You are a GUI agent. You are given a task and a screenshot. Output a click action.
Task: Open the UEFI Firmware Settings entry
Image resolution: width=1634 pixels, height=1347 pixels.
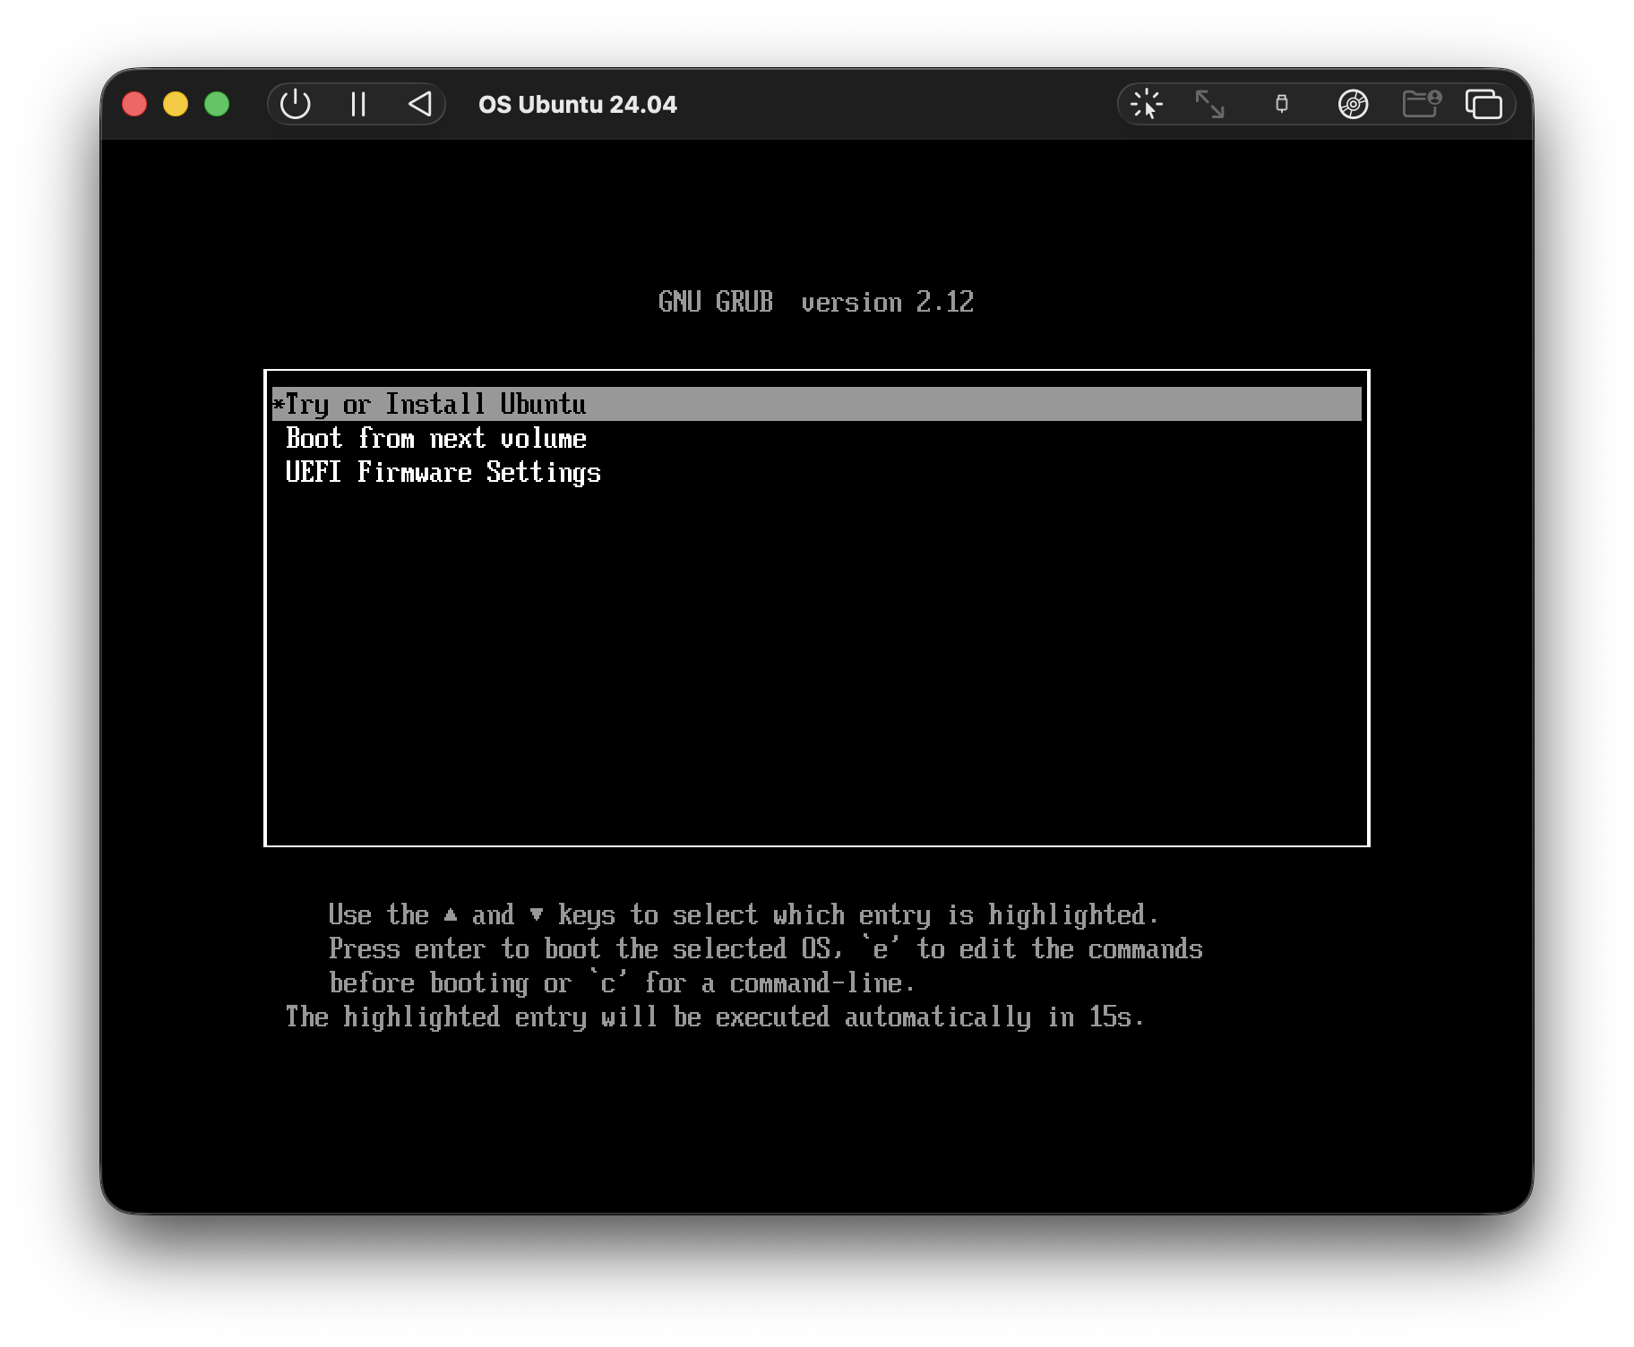coord(443,472)
